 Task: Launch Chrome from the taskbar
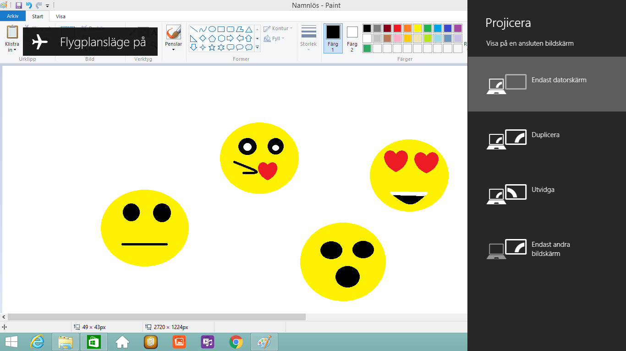point(236,342)
